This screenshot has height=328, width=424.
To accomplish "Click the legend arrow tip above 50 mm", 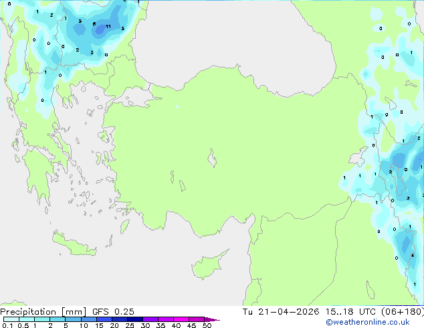I will pos(212,319).
